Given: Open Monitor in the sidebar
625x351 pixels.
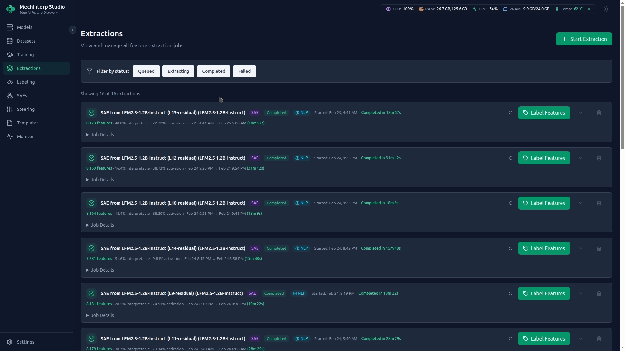Looking at the screenshot, I should [x=36, y=136].
